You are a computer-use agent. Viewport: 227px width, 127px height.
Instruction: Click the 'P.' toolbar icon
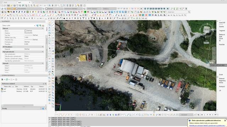(153, 15)
